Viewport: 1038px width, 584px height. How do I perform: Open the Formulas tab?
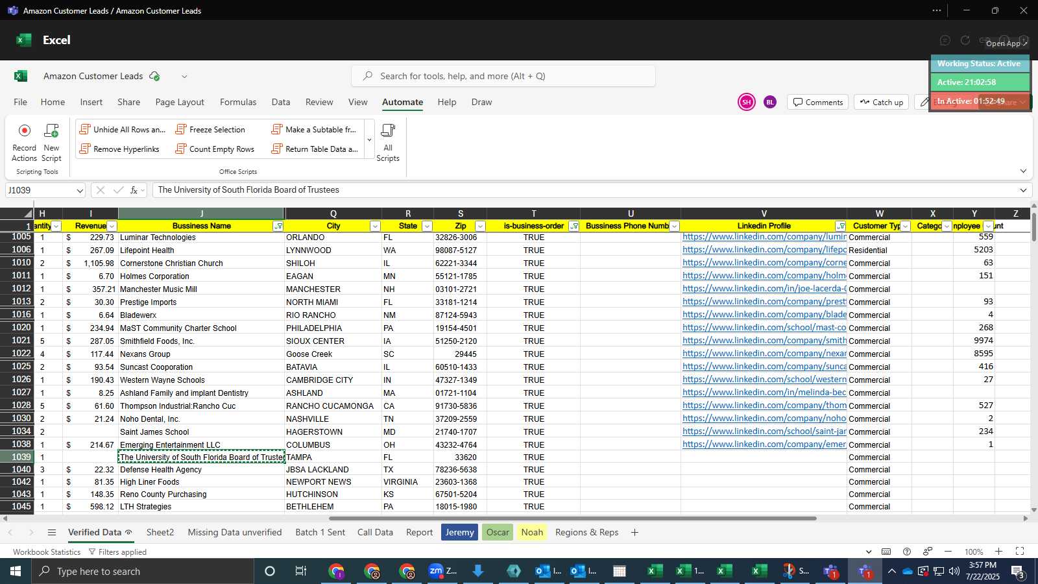pyautogui.click(x=238, y=102)
